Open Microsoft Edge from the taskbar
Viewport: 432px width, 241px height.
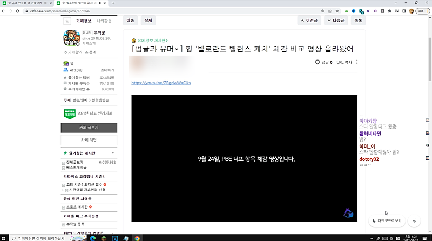(x=92, y=238)
